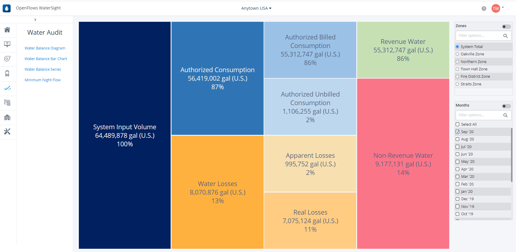Click the Authorized Unbilled Consumption block
This screenshot has width=516, height=252.
310,107
